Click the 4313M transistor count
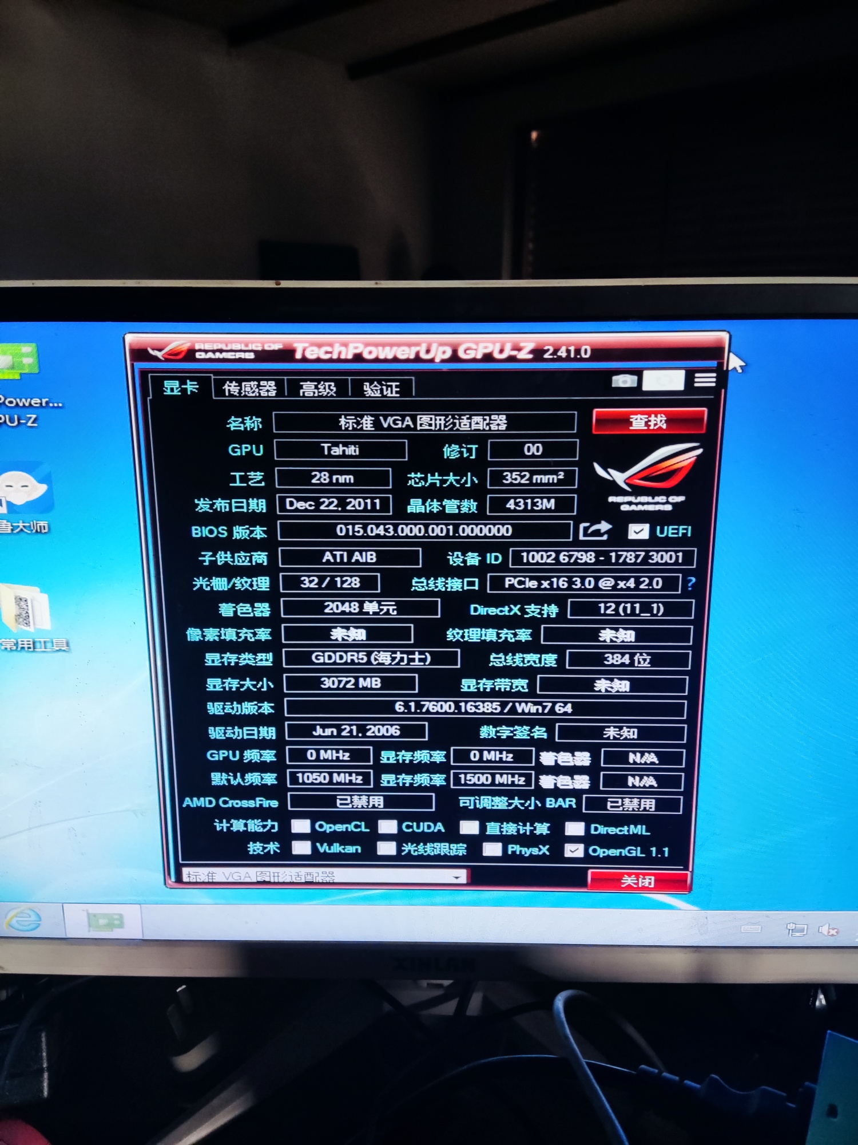858x1145 pixels. (x=531, y=504)
